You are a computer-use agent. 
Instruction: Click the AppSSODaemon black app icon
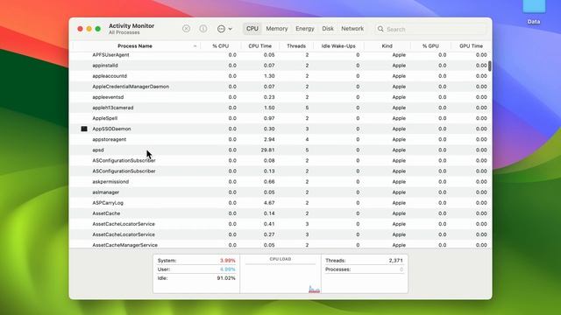84,129
